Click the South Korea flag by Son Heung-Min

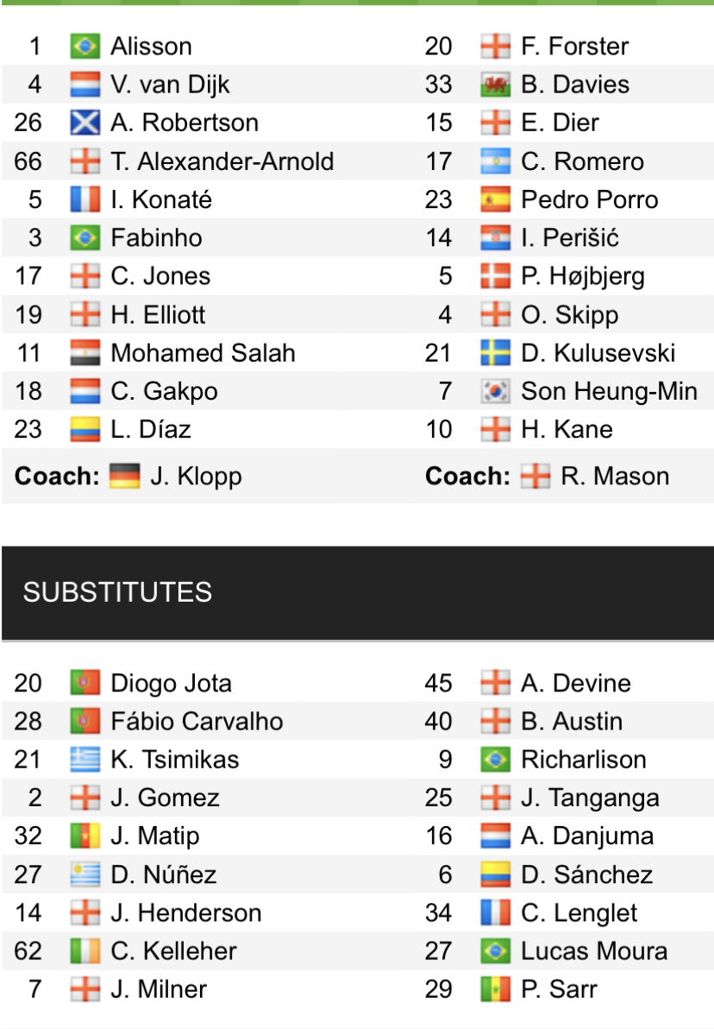(495, 391)
